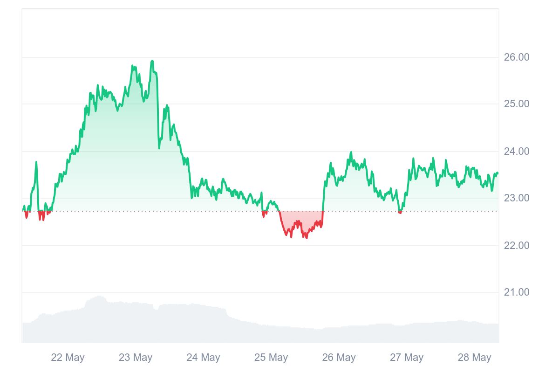
Task: Click the 26 May date label
Action: click(339, 358)
